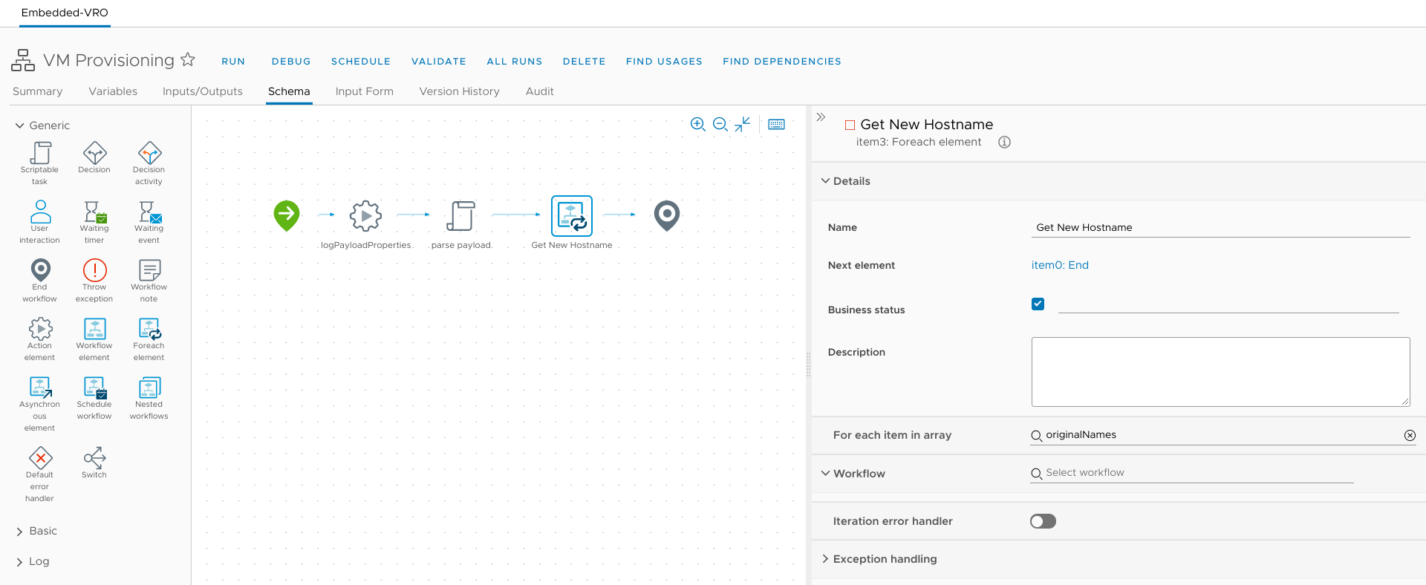Uncheck the Business status checkbox

pos(1038,304)
